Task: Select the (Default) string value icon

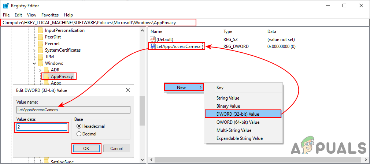Action: (x=153, y=39)
